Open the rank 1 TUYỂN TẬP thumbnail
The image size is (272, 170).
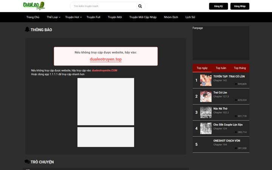coord(206,80)
